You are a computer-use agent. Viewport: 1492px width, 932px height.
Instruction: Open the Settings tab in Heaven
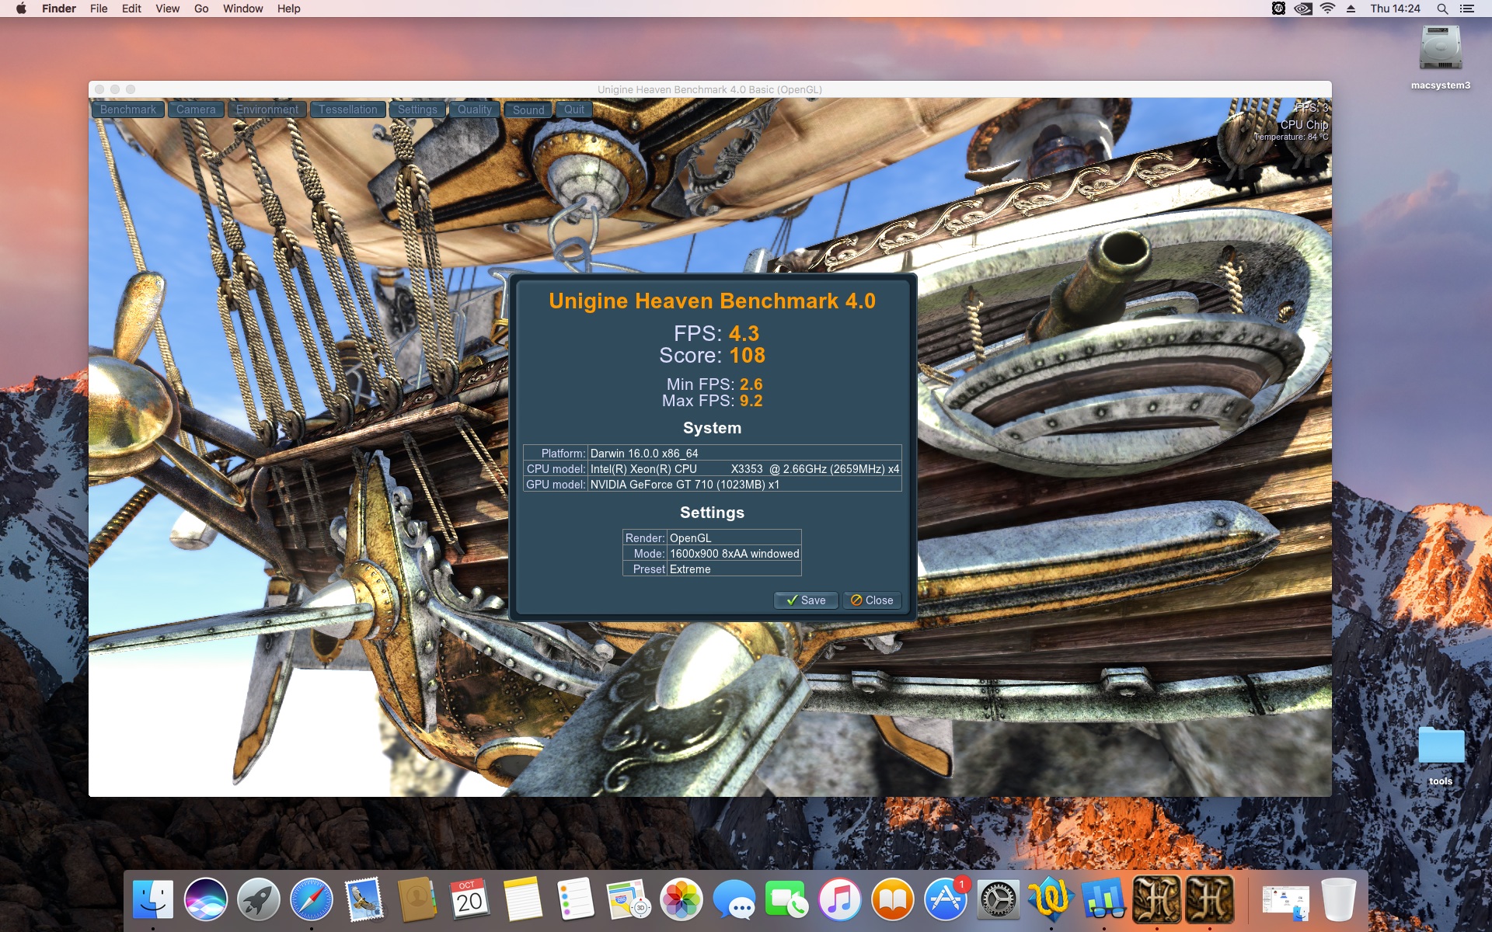(417, 110)
